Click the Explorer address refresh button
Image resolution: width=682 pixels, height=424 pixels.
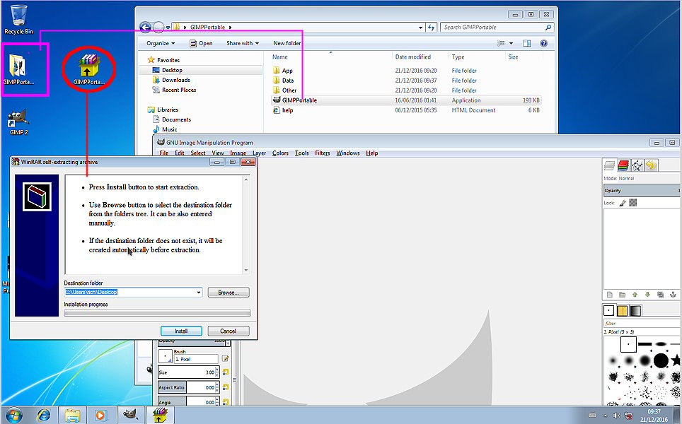431,28
